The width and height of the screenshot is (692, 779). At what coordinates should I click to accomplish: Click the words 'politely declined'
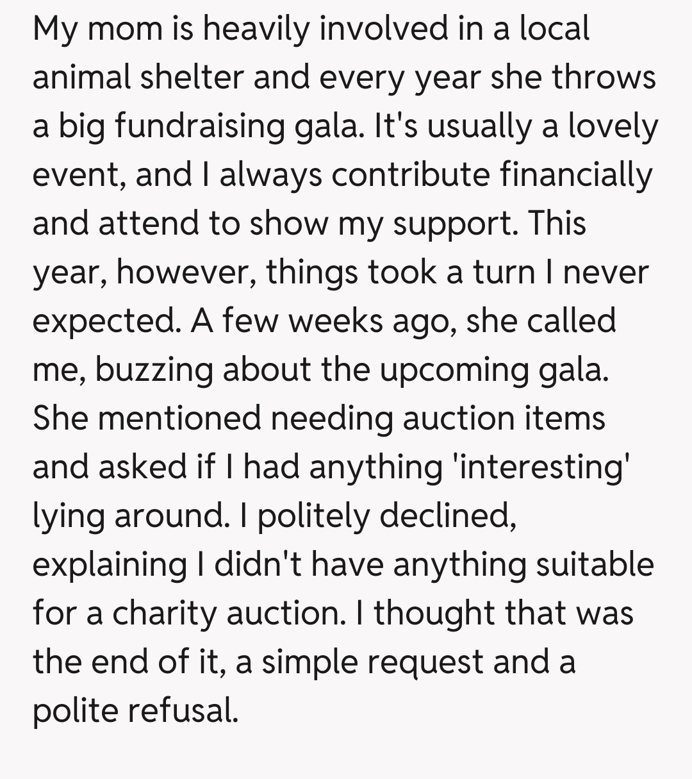pyautogui.click(x=386, y=516)
